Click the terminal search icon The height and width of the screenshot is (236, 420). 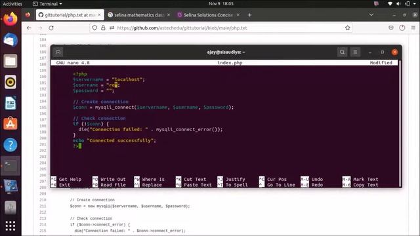(x=342, y=52)
